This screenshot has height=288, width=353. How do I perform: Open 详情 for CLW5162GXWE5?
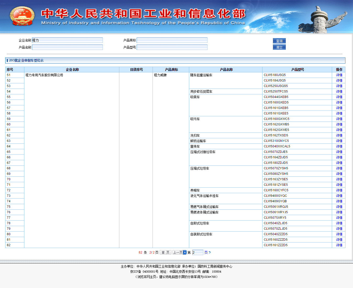[339, 130]
